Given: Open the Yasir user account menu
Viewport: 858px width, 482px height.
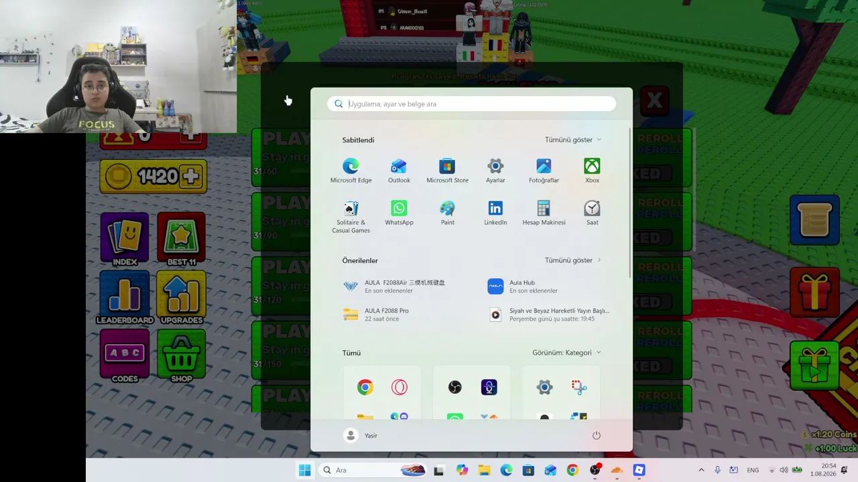Looking at the screenshot, I should [x=361, y=436].
